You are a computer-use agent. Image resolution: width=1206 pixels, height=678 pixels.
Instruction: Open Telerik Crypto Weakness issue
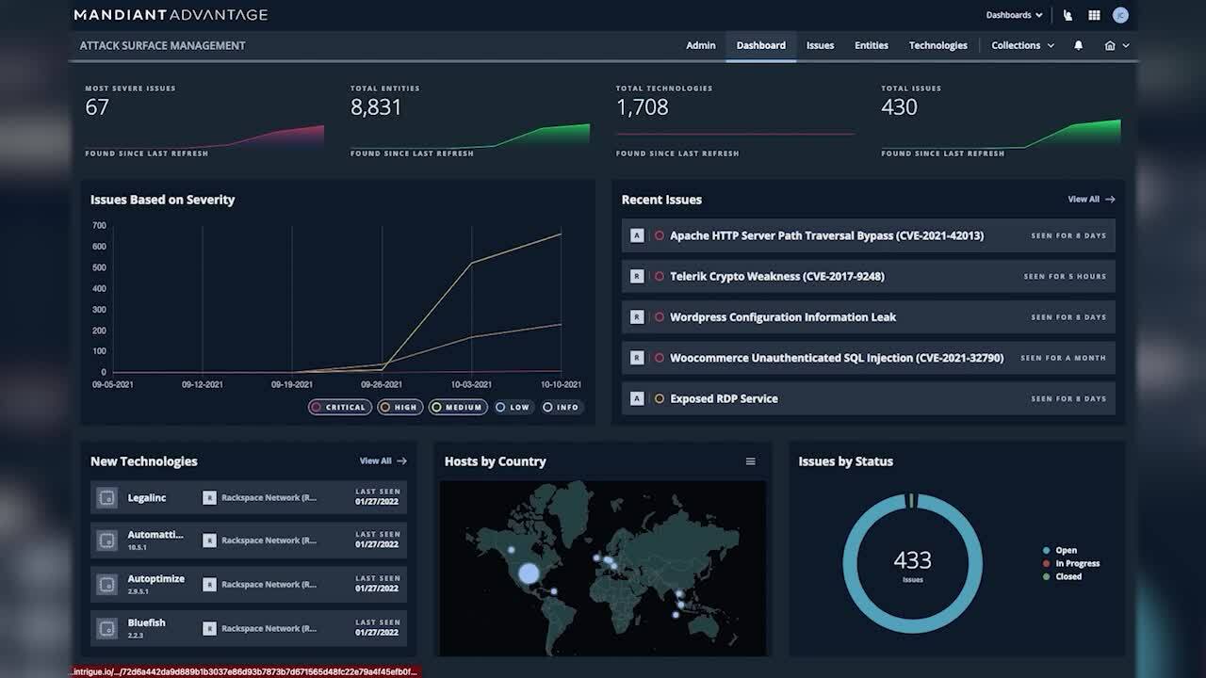(x=868, y=276)
